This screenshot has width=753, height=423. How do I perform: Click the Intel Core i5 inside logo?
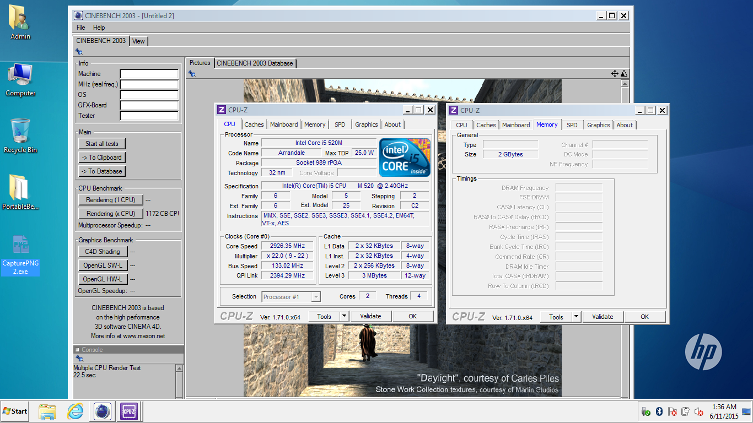click(x=405, y=157)
